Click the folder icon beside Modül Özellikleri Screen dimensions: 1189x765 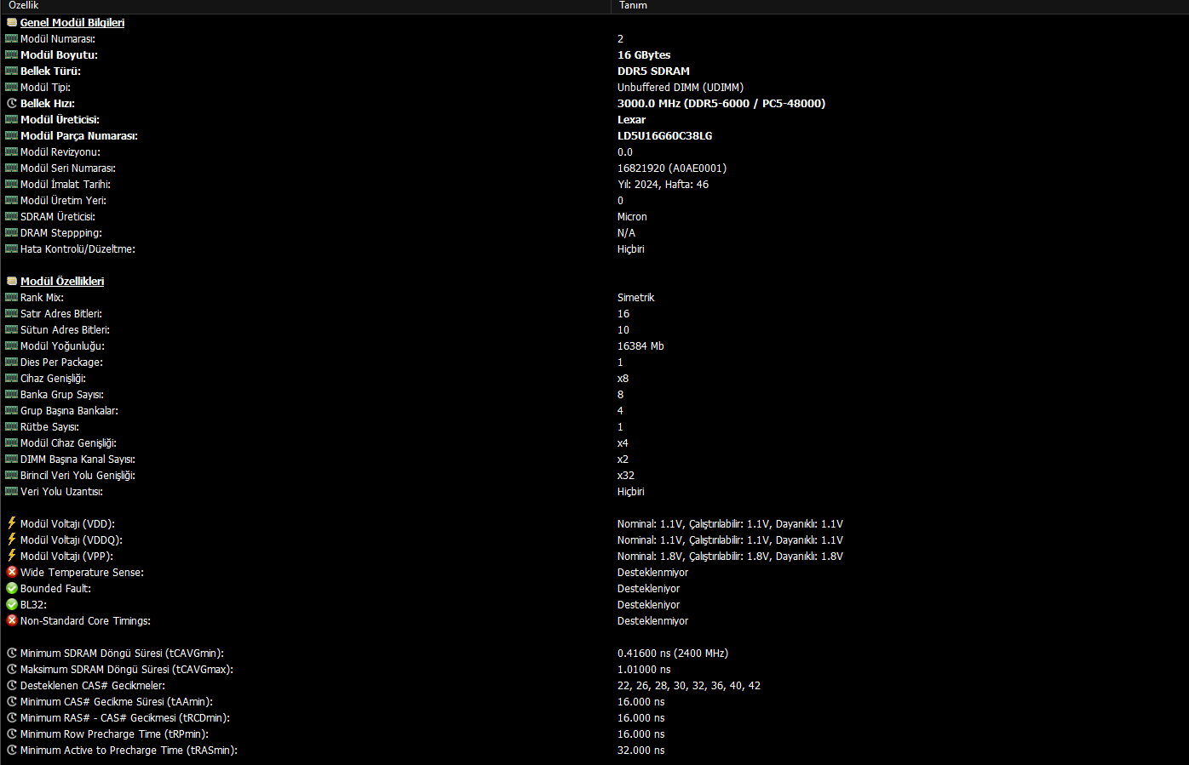coord(12,282)
